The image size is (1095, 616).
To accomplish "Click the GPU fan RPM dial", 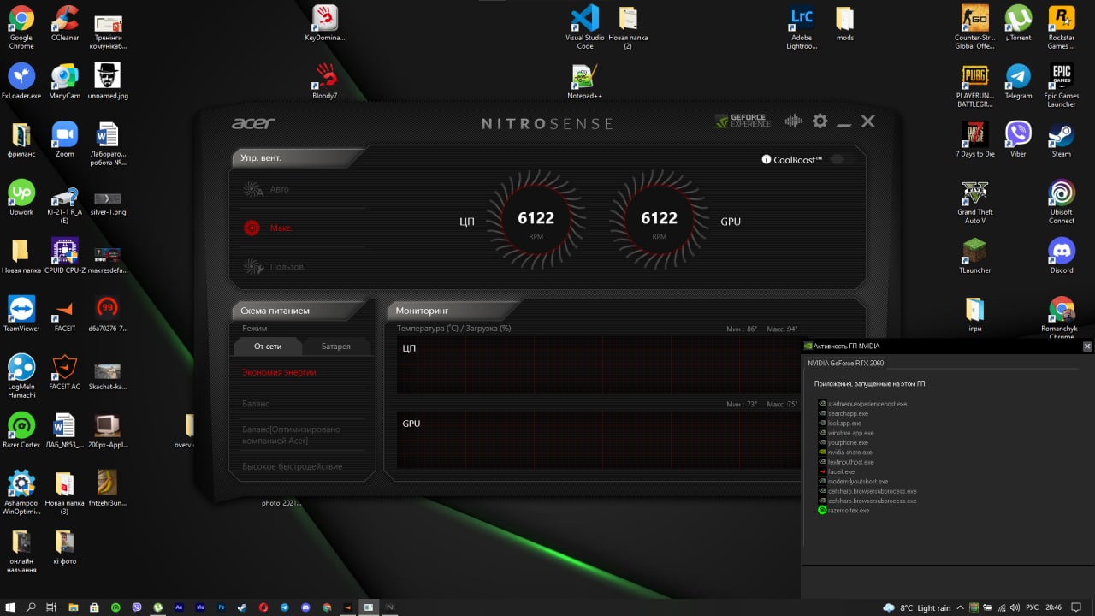I will [x=659, y=221].
